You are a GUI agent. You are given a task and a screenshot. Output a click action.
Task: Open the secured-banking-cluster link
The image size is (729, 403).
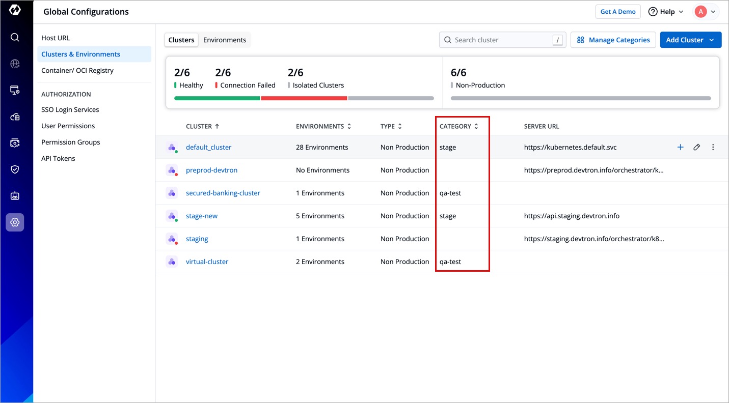223,193
